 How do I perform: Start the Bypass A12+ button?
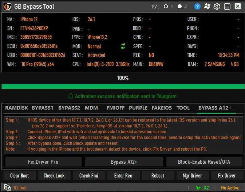point(124,162)
